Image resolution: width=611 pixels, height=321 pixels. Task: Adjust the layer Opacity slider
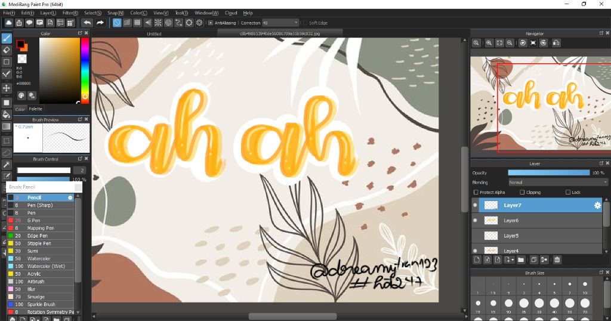549,173
